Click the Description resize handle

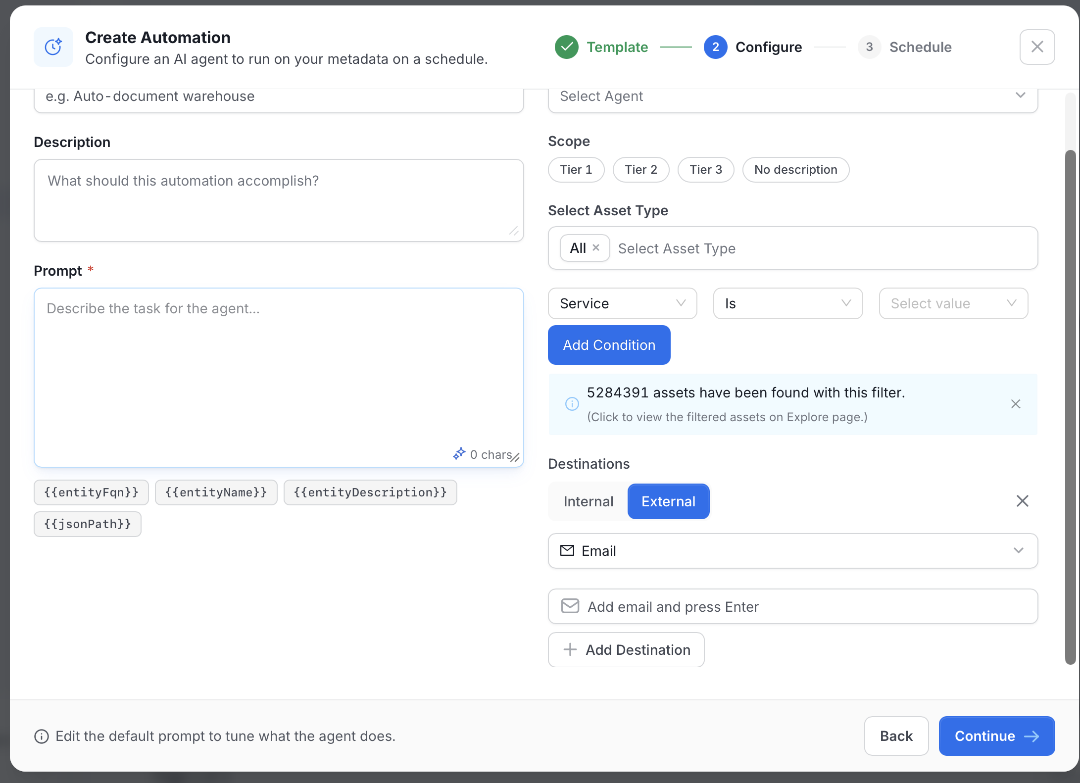click(514, 231)
